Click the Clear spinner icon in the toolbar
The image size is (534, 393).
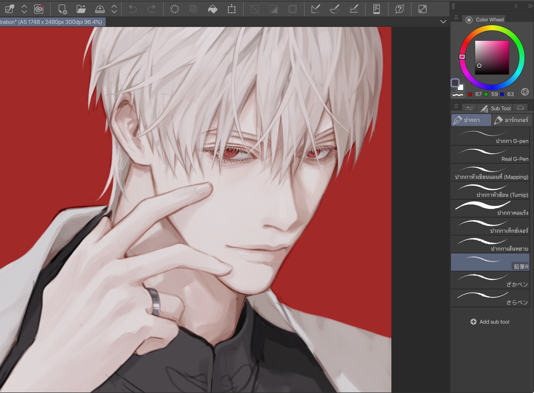pyautogui.click(x=175, y=9)
